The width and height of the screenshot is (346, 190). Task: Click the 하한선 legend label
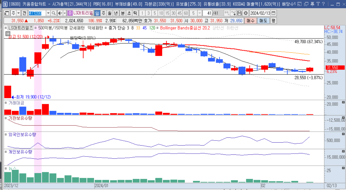(232, 28)
